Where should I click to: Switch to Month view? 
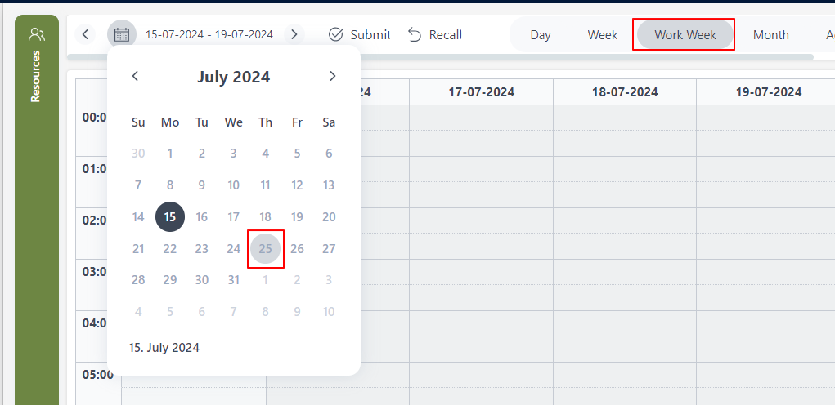tap(771, 35)
